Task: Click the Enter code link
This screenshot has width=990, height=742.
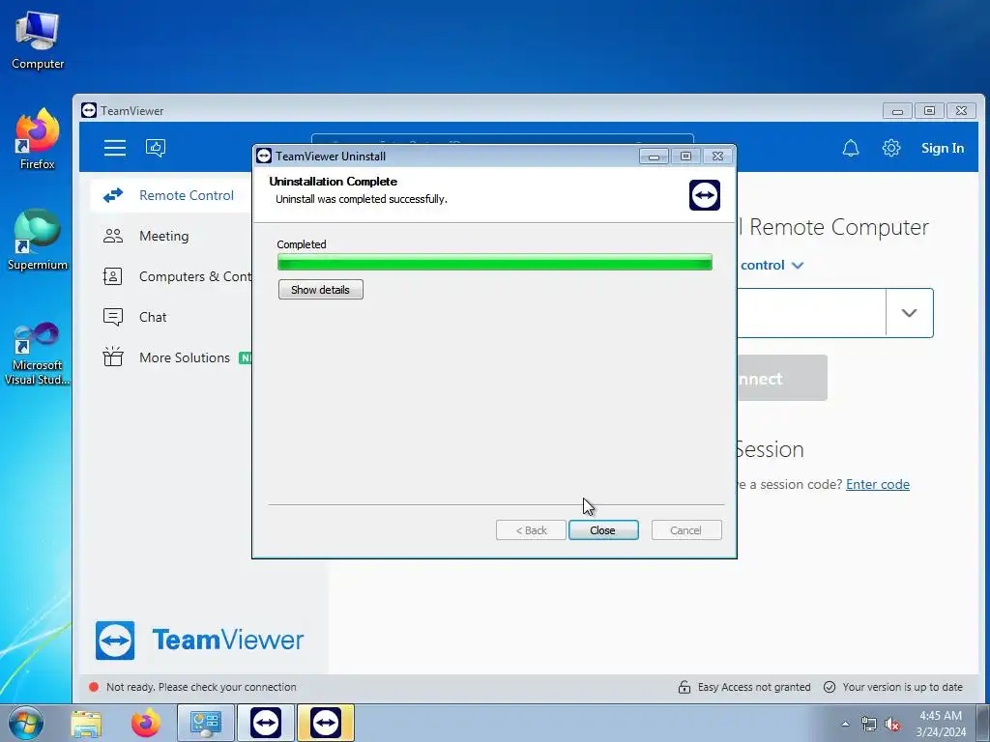Action: tap(878, 485)
